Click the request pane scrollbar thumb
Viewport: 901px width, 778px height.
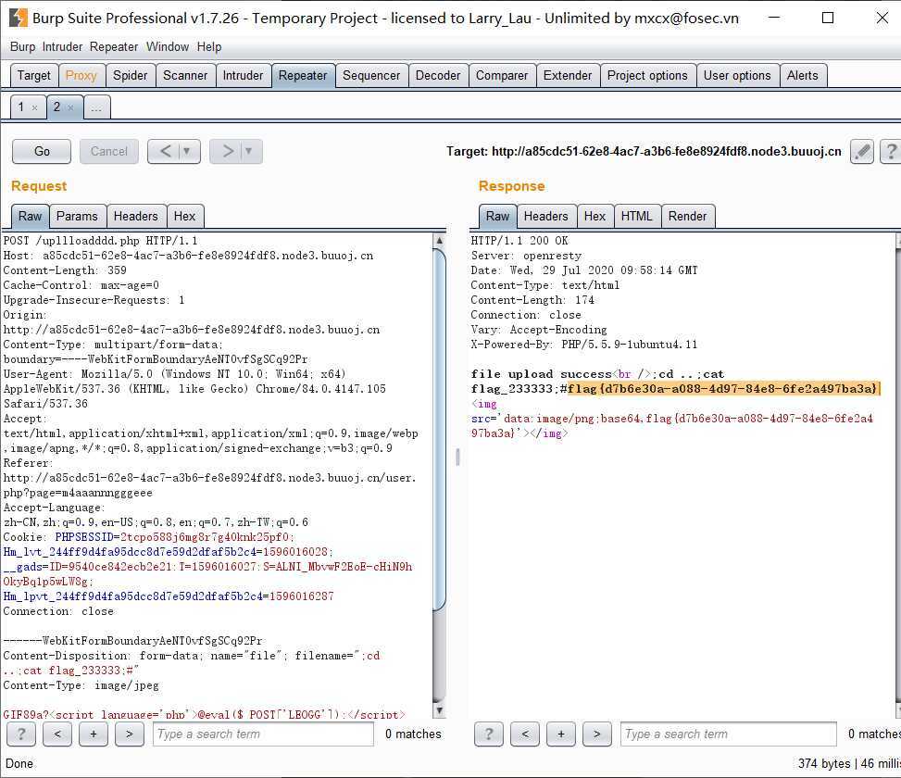tap(439, 428)
